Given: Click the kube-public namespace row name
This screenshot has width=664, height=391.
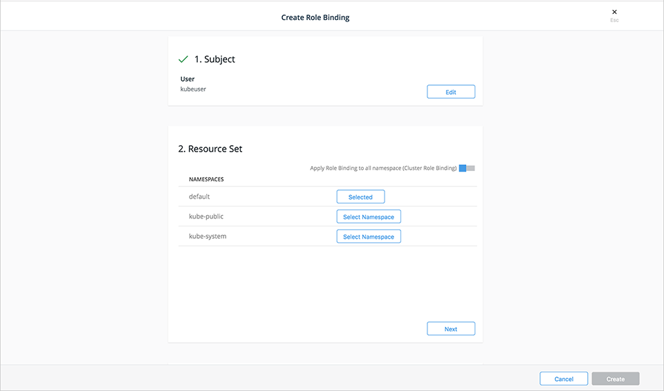Looking at the screenshot, I should (206, 217).
